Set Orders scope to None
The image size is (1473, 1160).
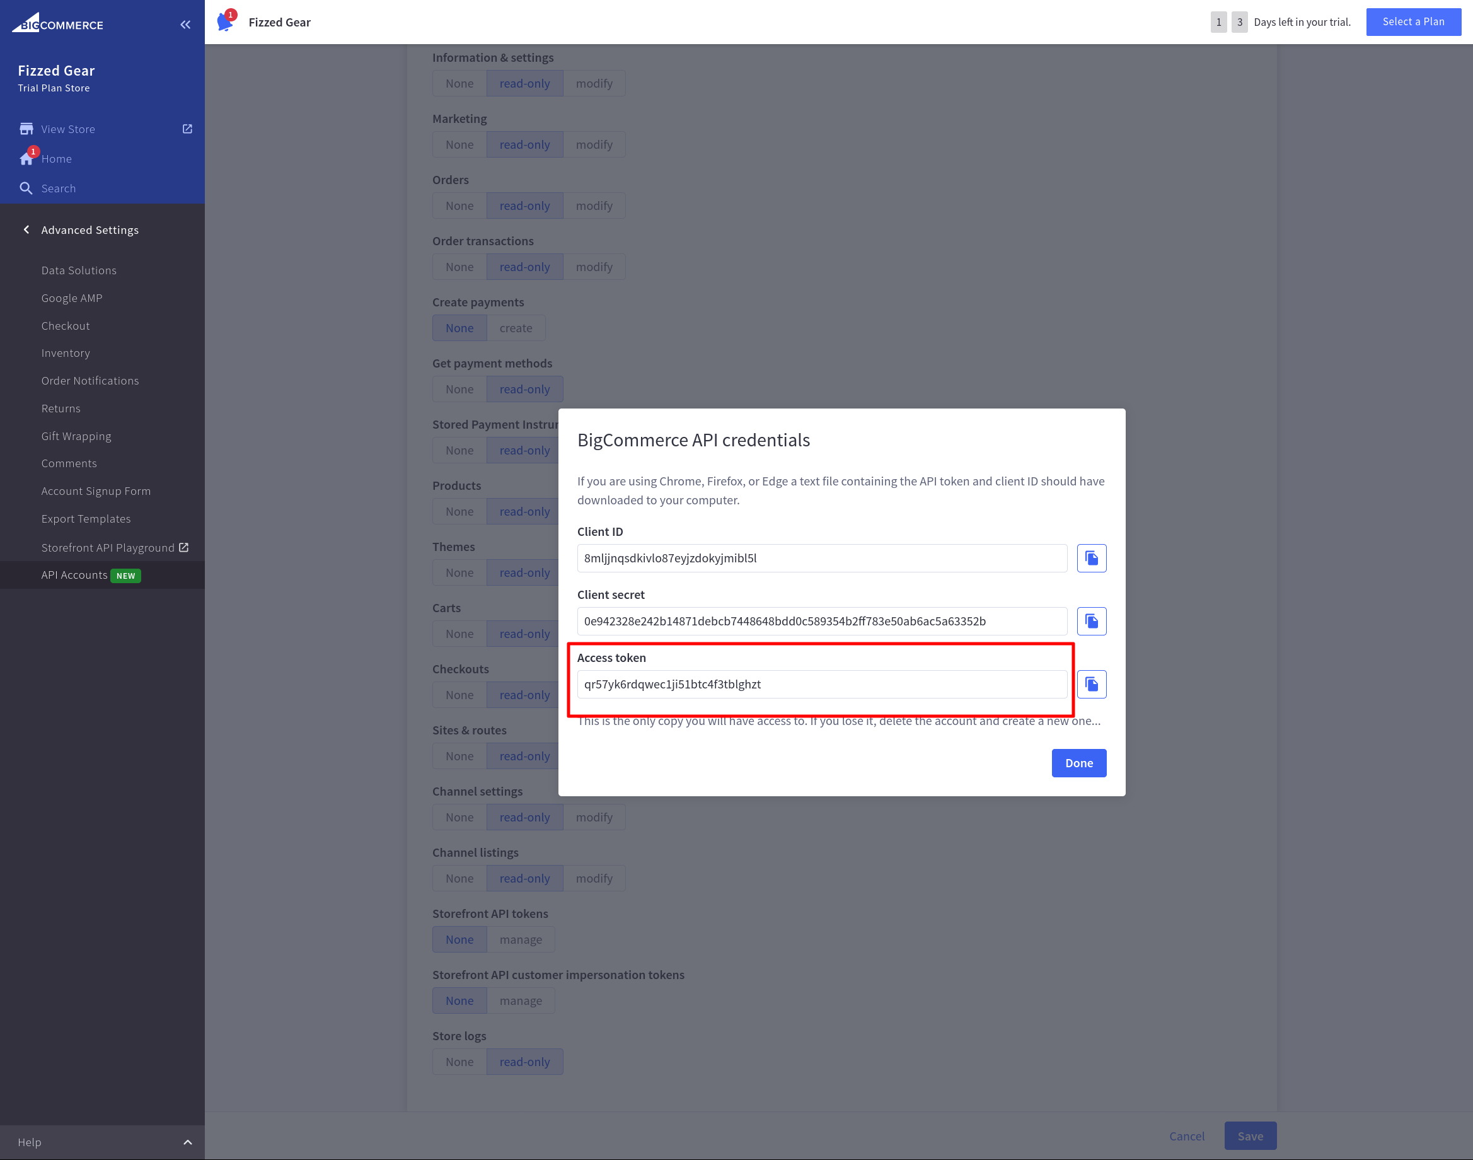click(459, 206)
